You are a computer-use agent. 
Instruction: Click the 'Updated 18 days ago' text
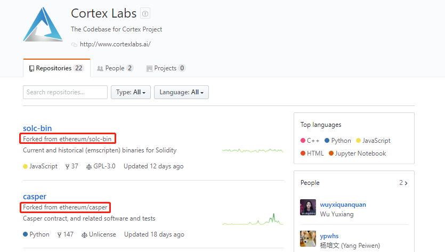pos(154,234)
